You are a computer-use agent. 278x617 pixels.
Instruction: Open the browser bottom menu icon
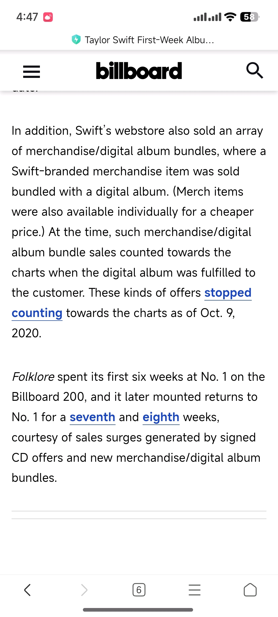tap(195, 590)
